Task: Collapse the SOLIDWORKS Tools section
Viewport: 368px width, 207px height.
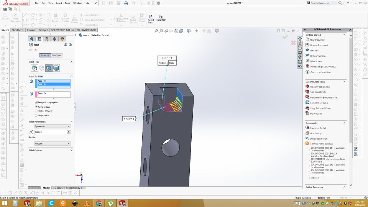Action: click(344, 82)
